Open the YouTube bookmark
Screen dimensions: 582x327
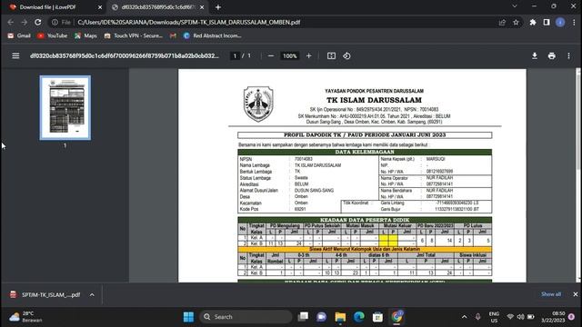53,35
